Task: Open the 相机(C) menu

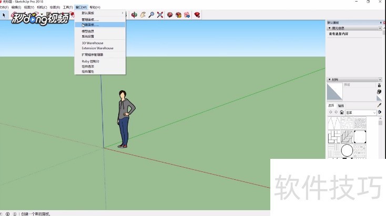Action: click(x=42, y=7)
